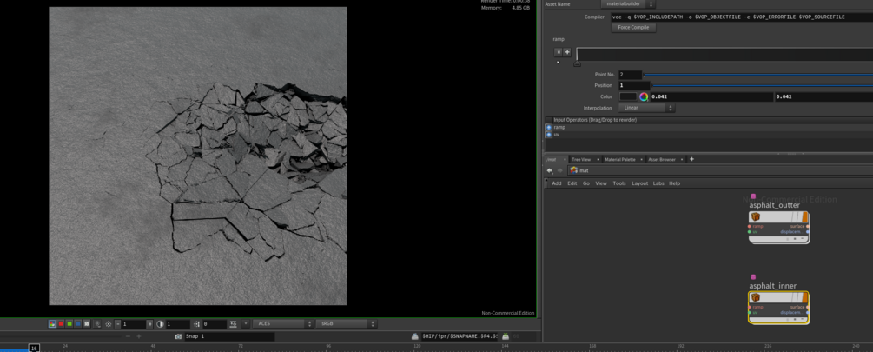Open the Labs menu in network editor
The height and width of the screenshot is (352, 873).
click(x=658, y=183)
